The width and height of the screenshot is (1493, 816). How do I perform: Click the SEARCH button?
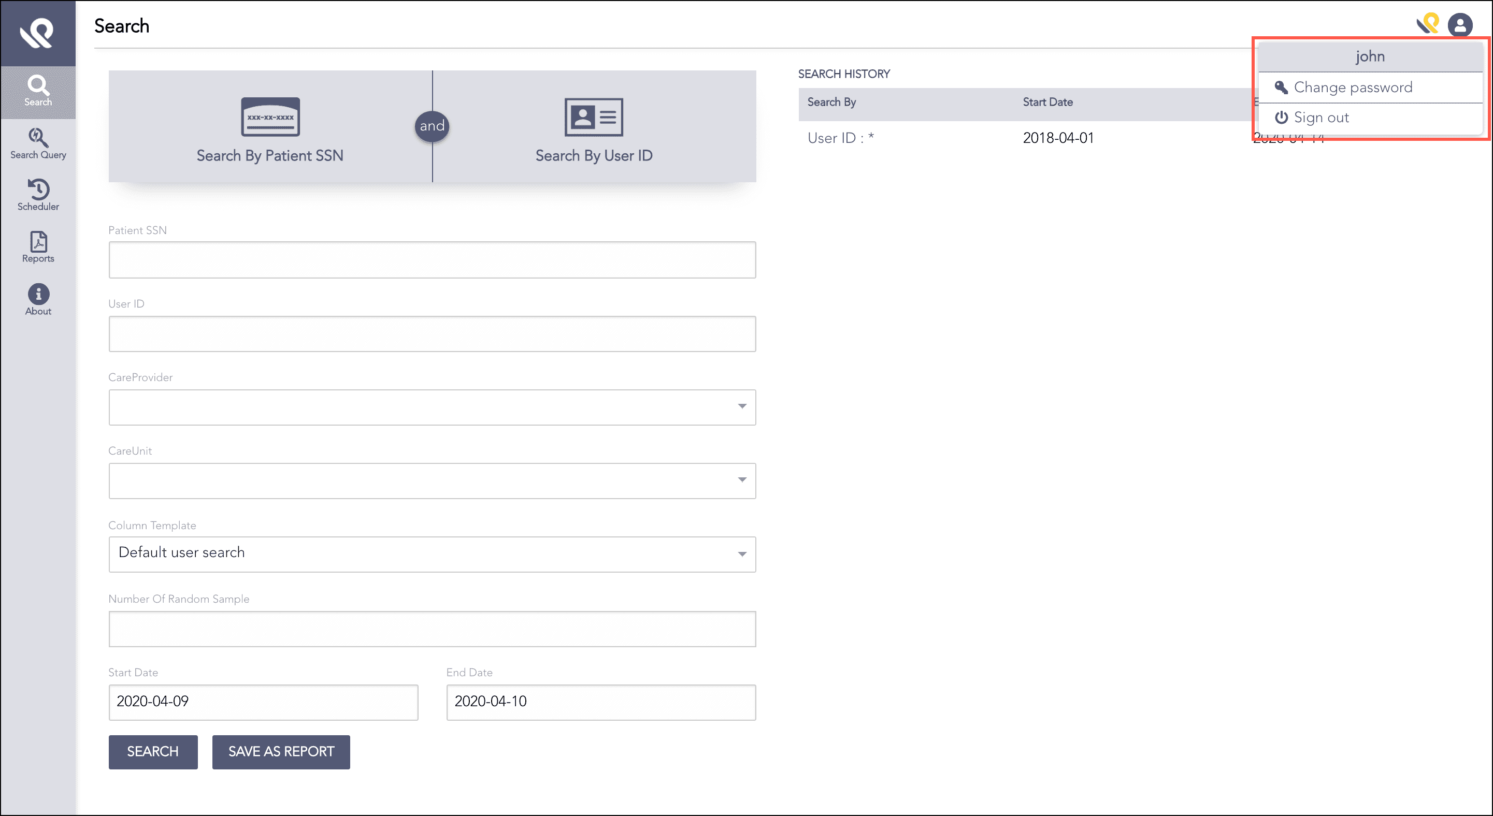(153, 752)
